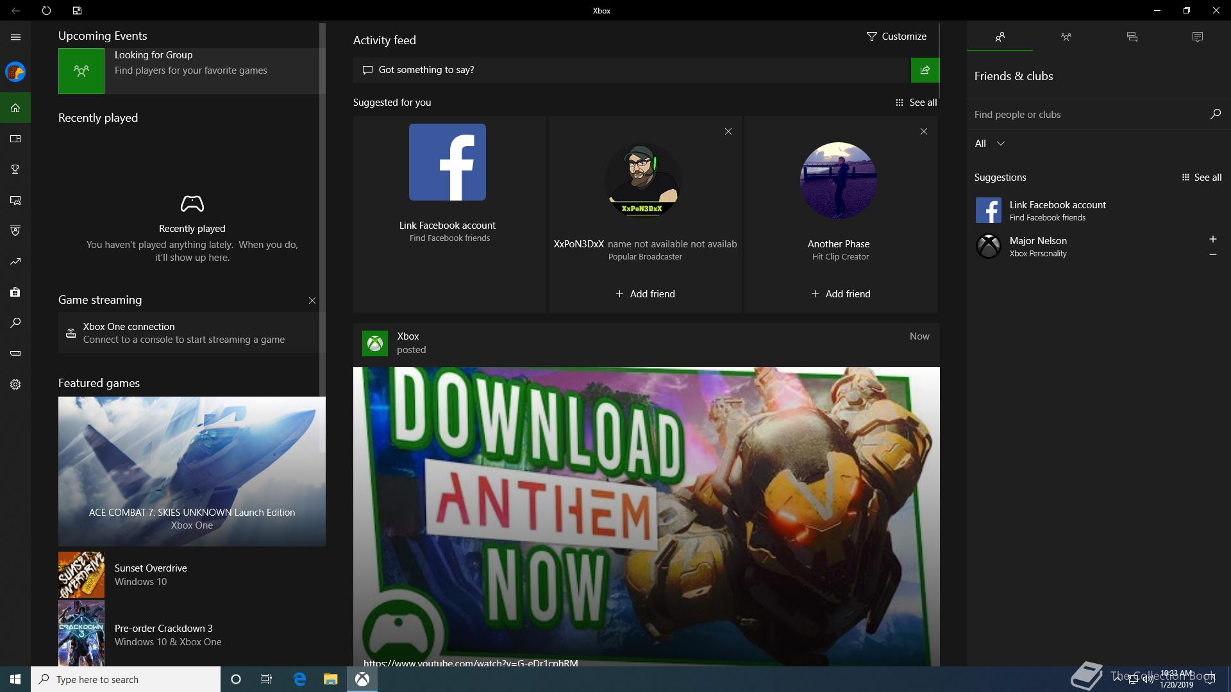Click taskbar Type here to search
This screenshot has height=692, width=1231.
click(x=126, y=679)
